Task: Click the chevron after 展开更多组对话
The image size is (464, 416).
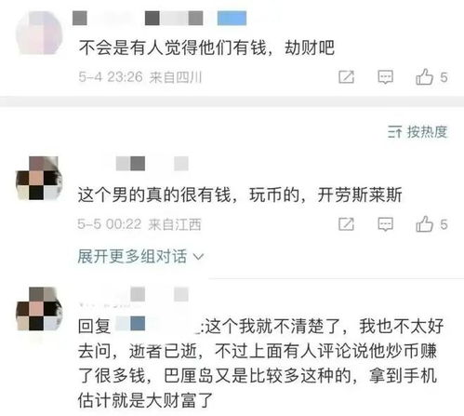Action: click(x=198, y=257)
